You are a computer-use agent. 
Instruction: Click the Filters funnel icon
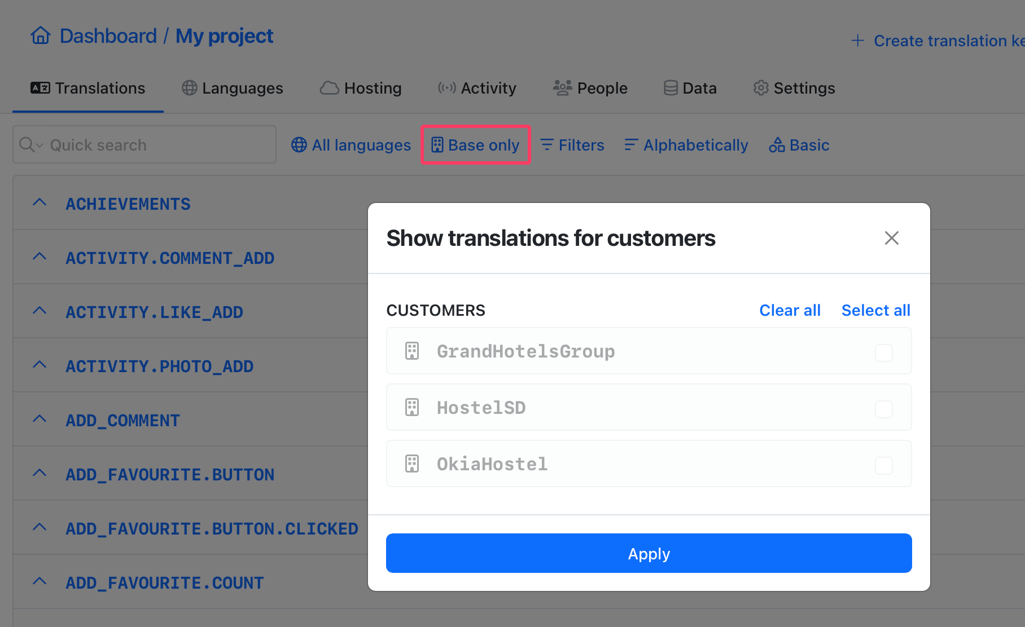546,145
